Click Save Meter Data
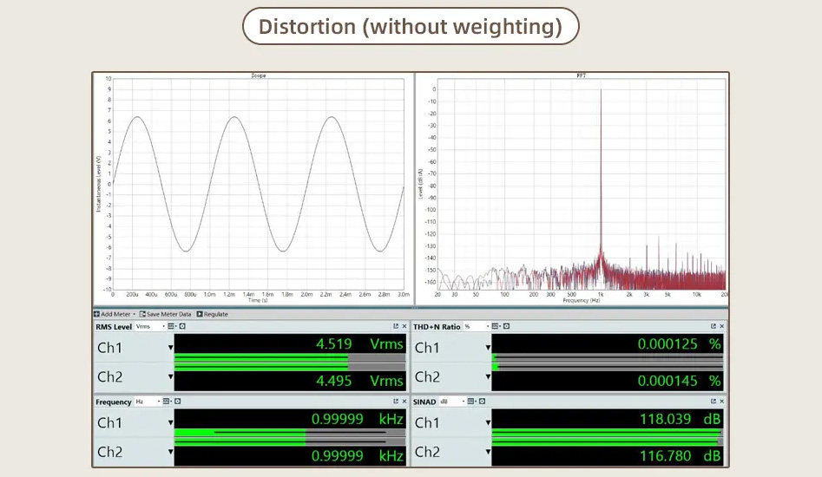The width and height of the screenshot is (822, 477). click(x=165, y=314)
